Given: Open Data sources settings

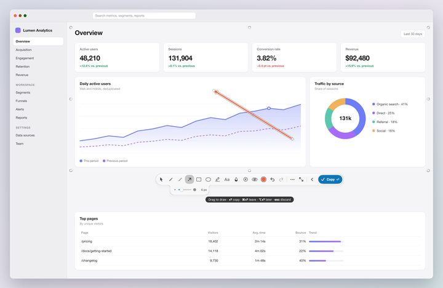Looking at the screenshot, I should [38, 135].
